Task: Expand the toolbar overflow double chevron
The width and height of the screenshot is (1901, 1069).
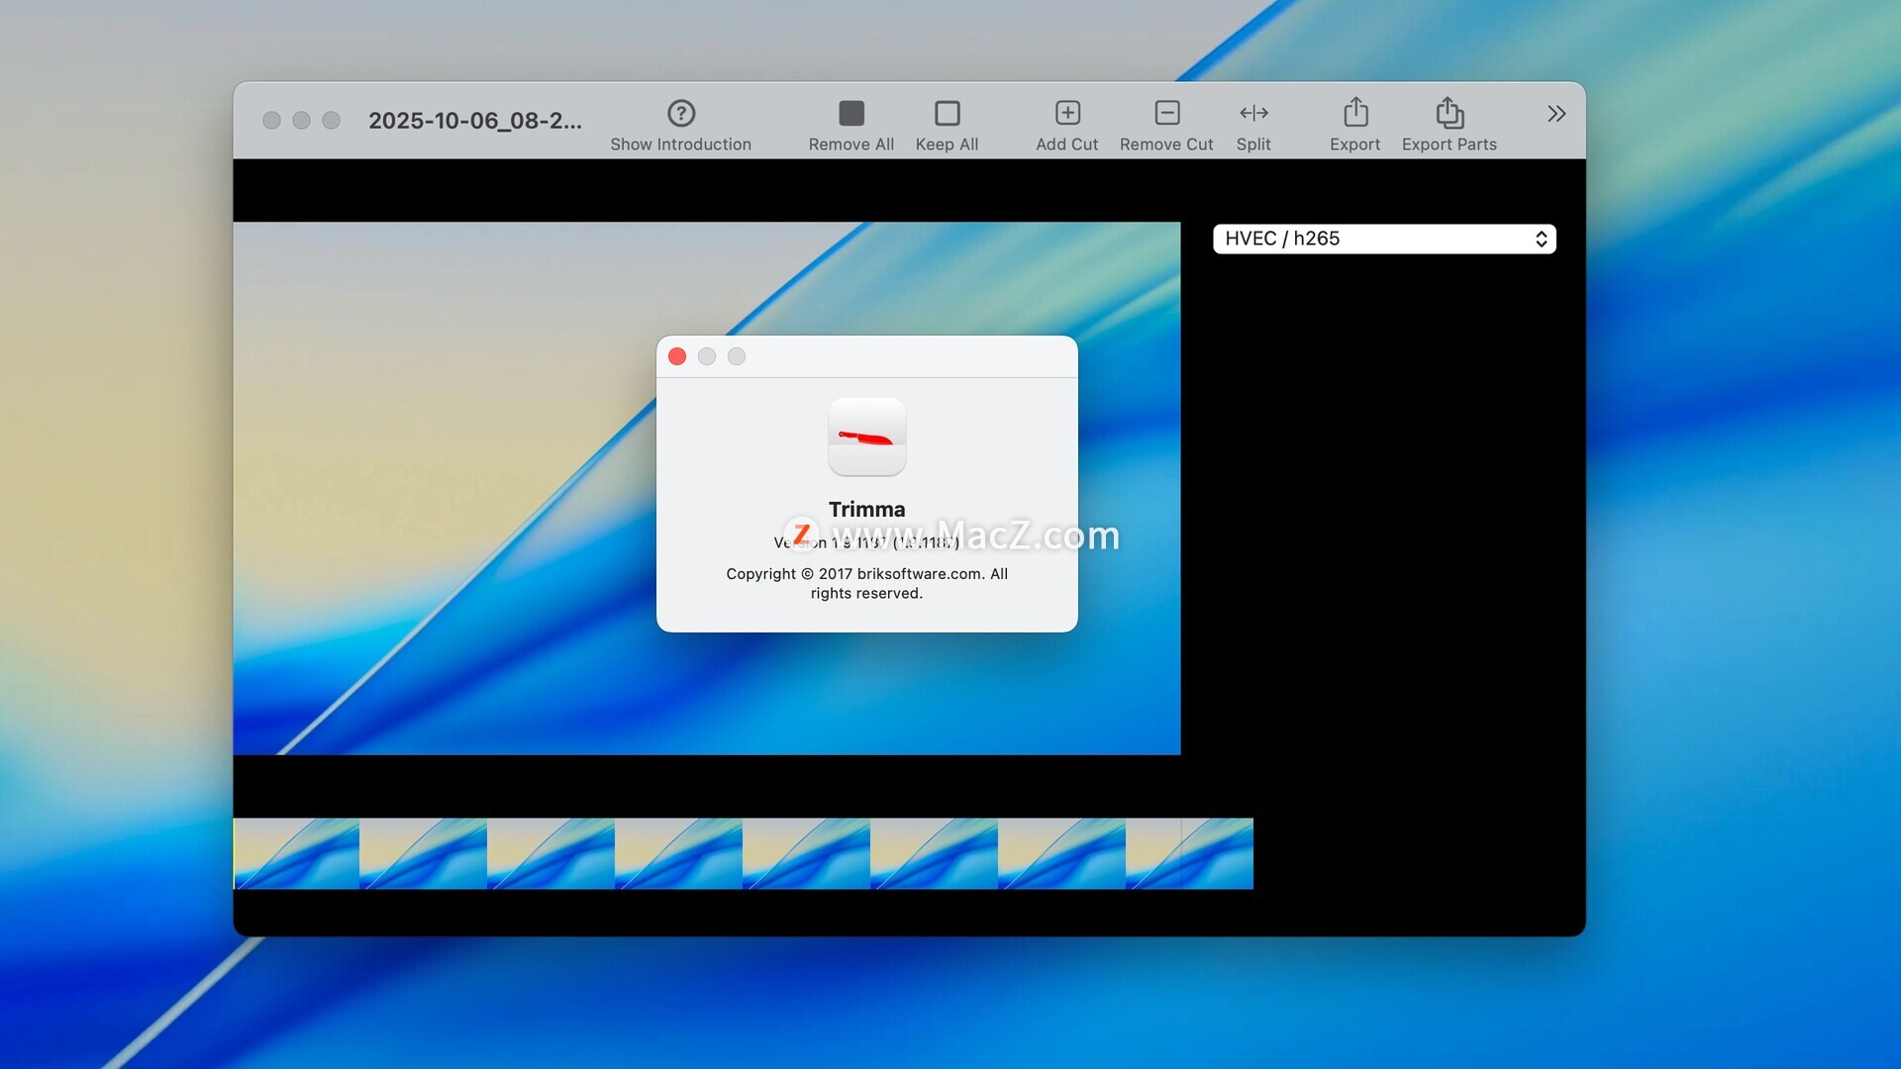Action: pyautogui.click(x=1555, y=114)
